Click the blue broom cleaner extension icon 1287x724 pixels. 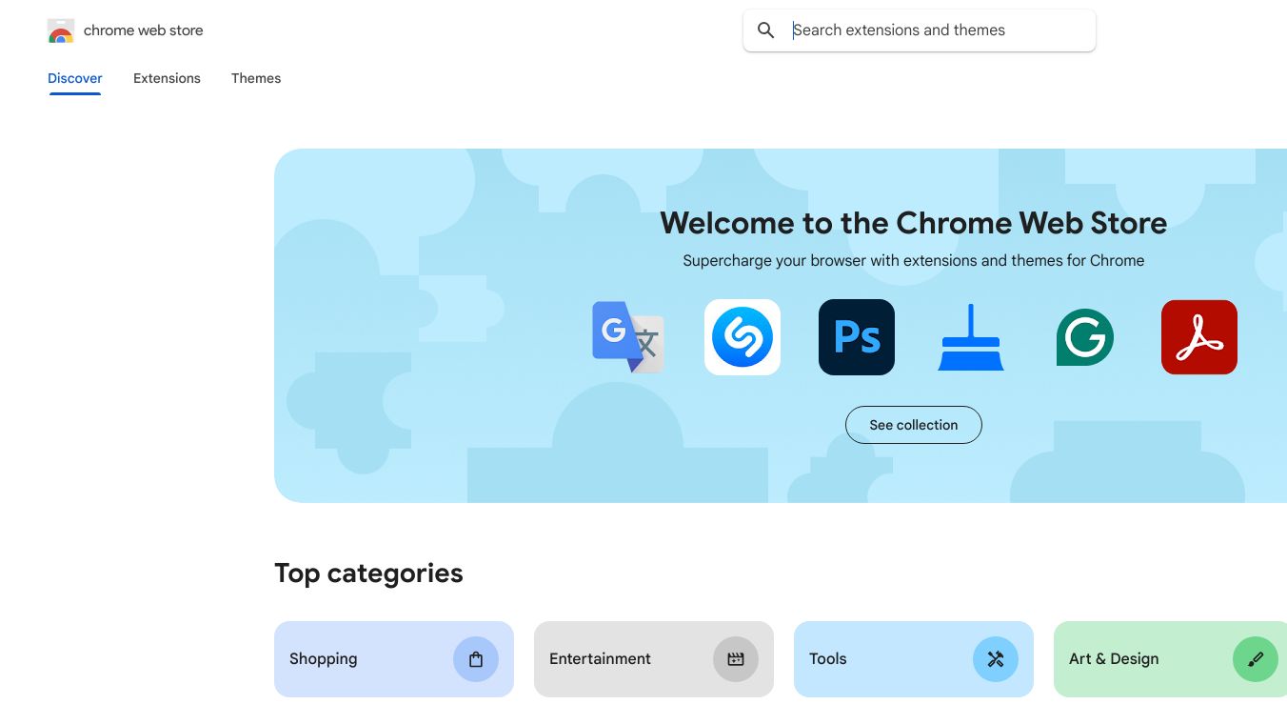(971, 337)
